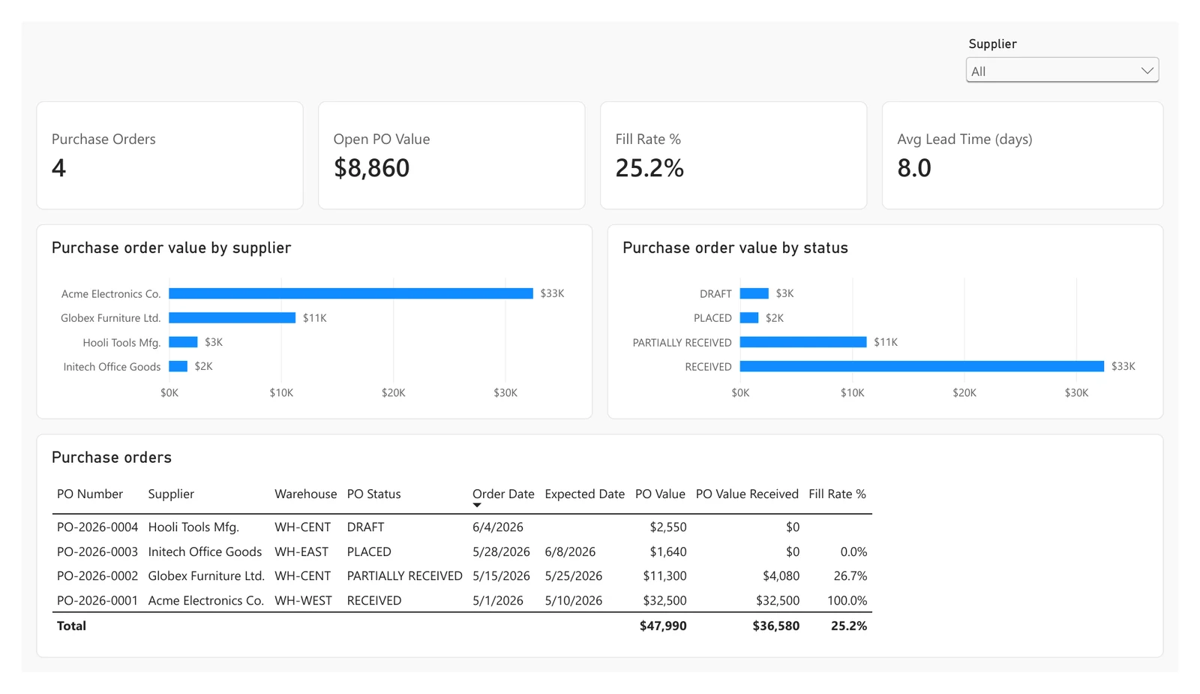Click the WH-EAST warehouse cell
Screen dimensions: 1200x694
301,551
